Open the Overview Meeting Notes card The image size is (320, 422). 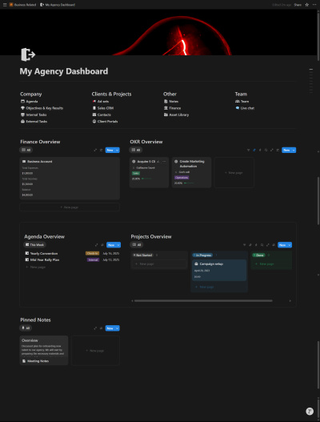(x=44, y=351)
